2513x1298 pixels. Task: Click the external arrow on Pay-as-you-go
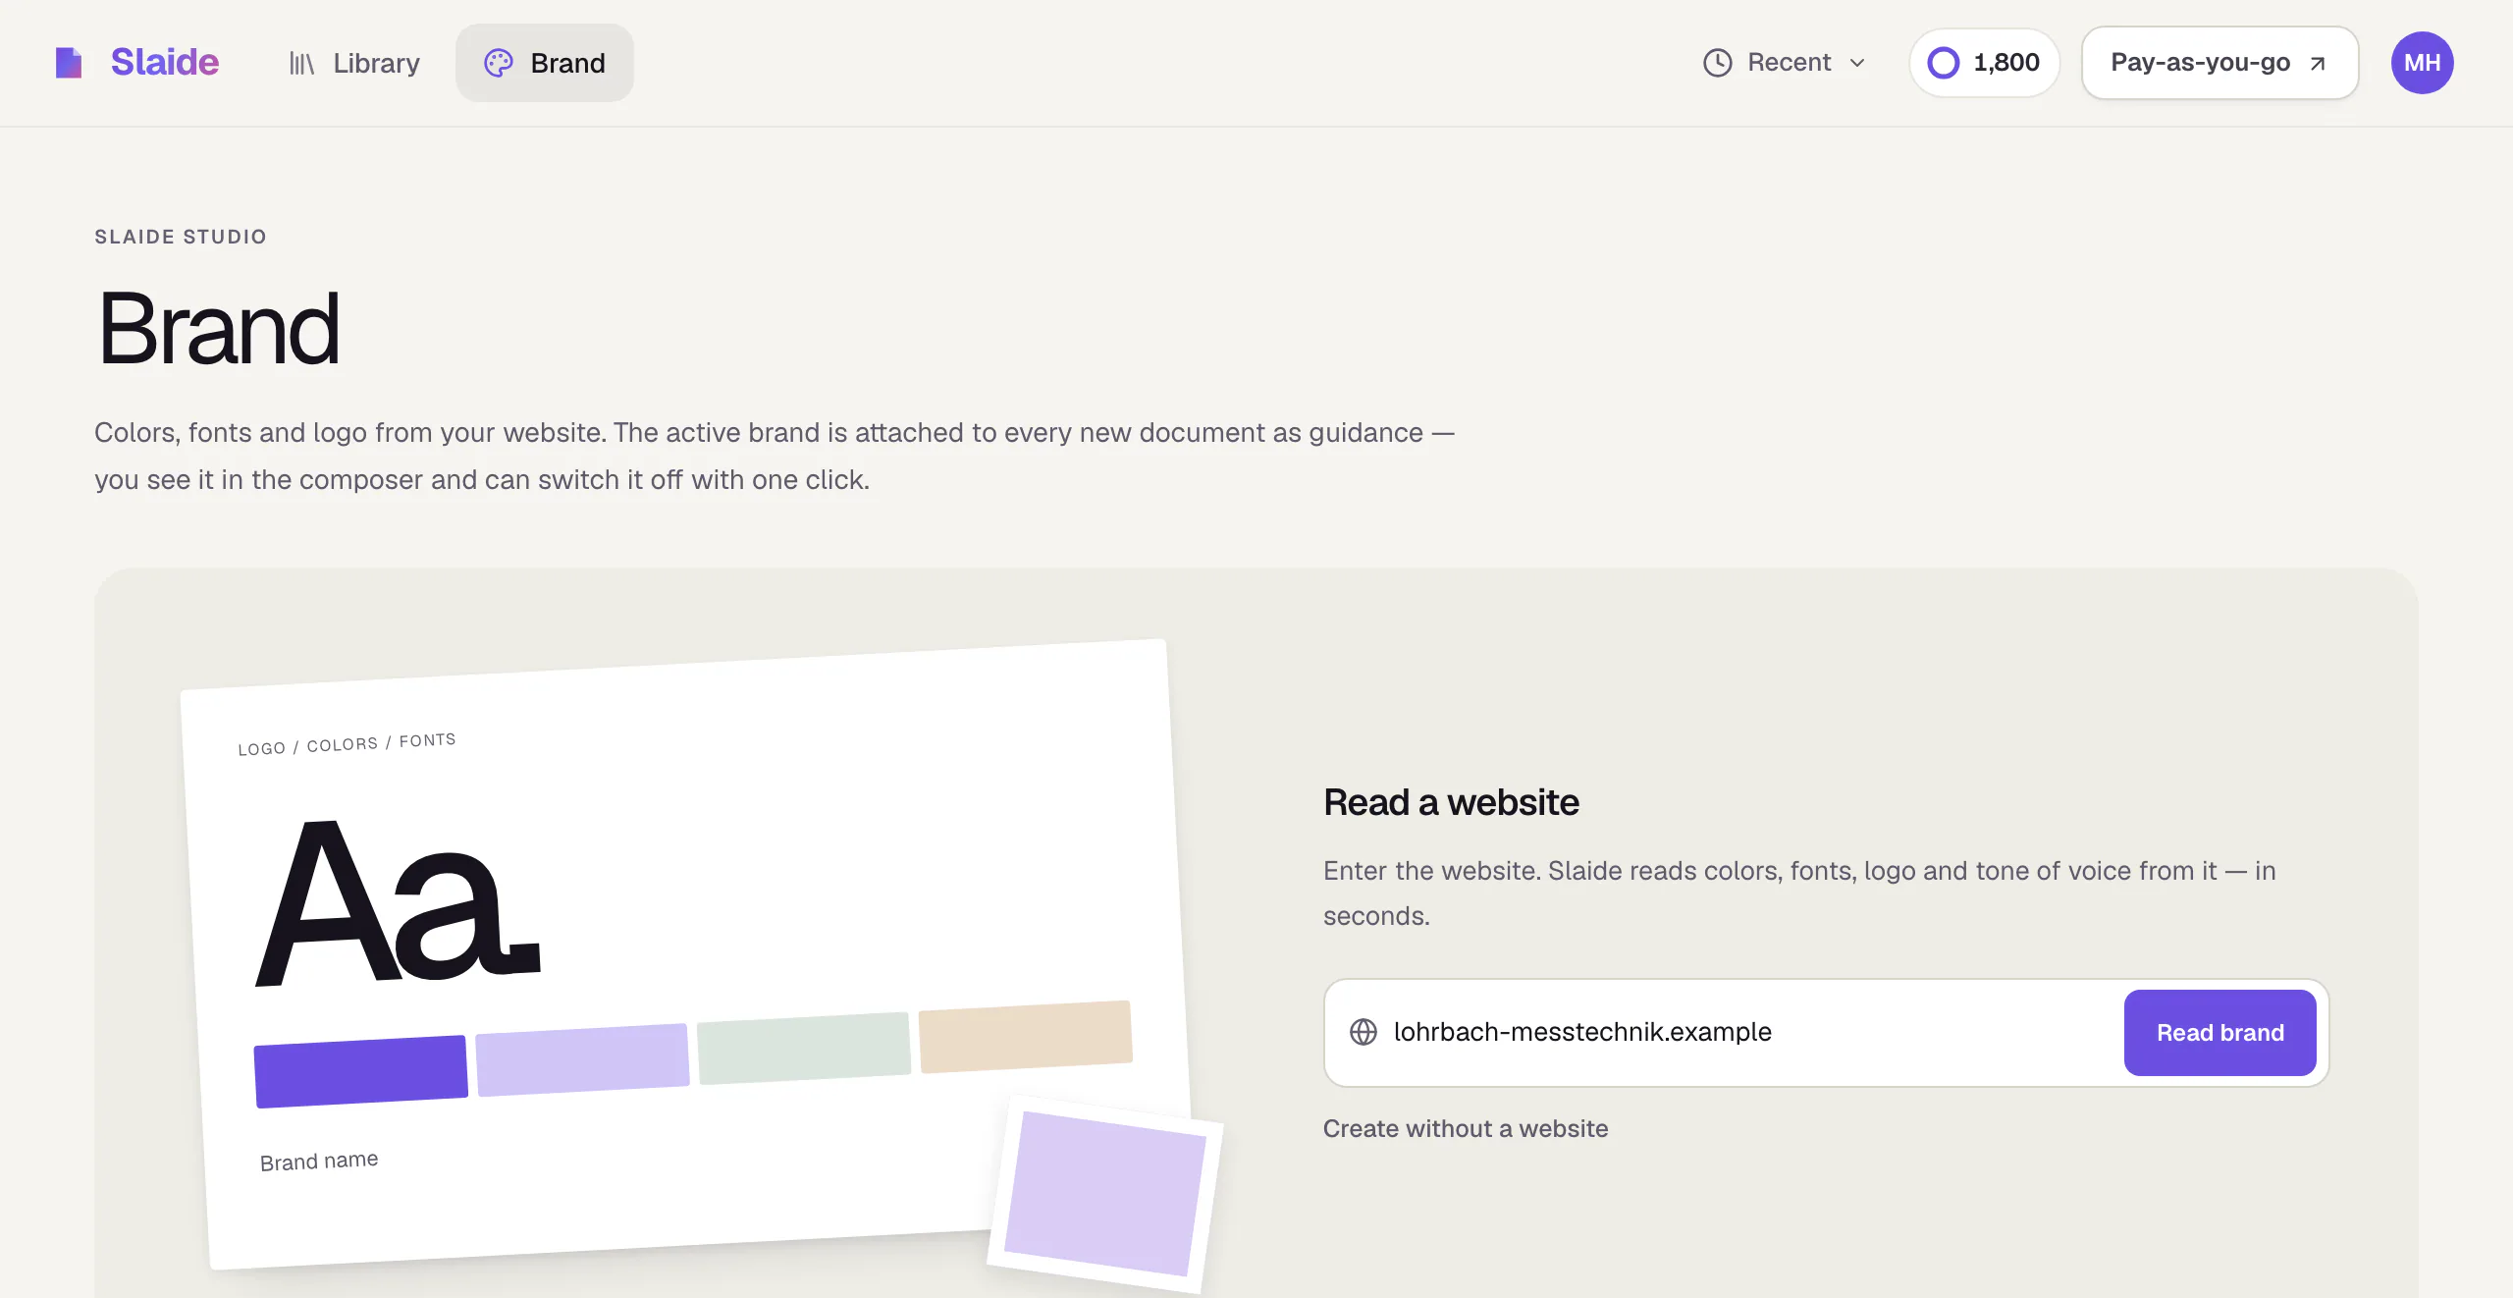2318,63
